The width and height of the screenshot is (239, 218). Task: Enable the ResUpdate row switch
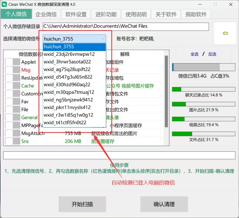12,78
